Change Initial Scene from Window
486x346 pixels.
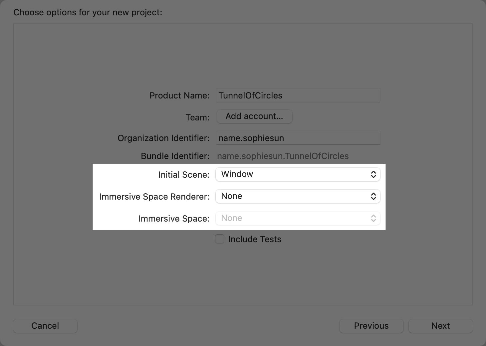pos(298,174)
